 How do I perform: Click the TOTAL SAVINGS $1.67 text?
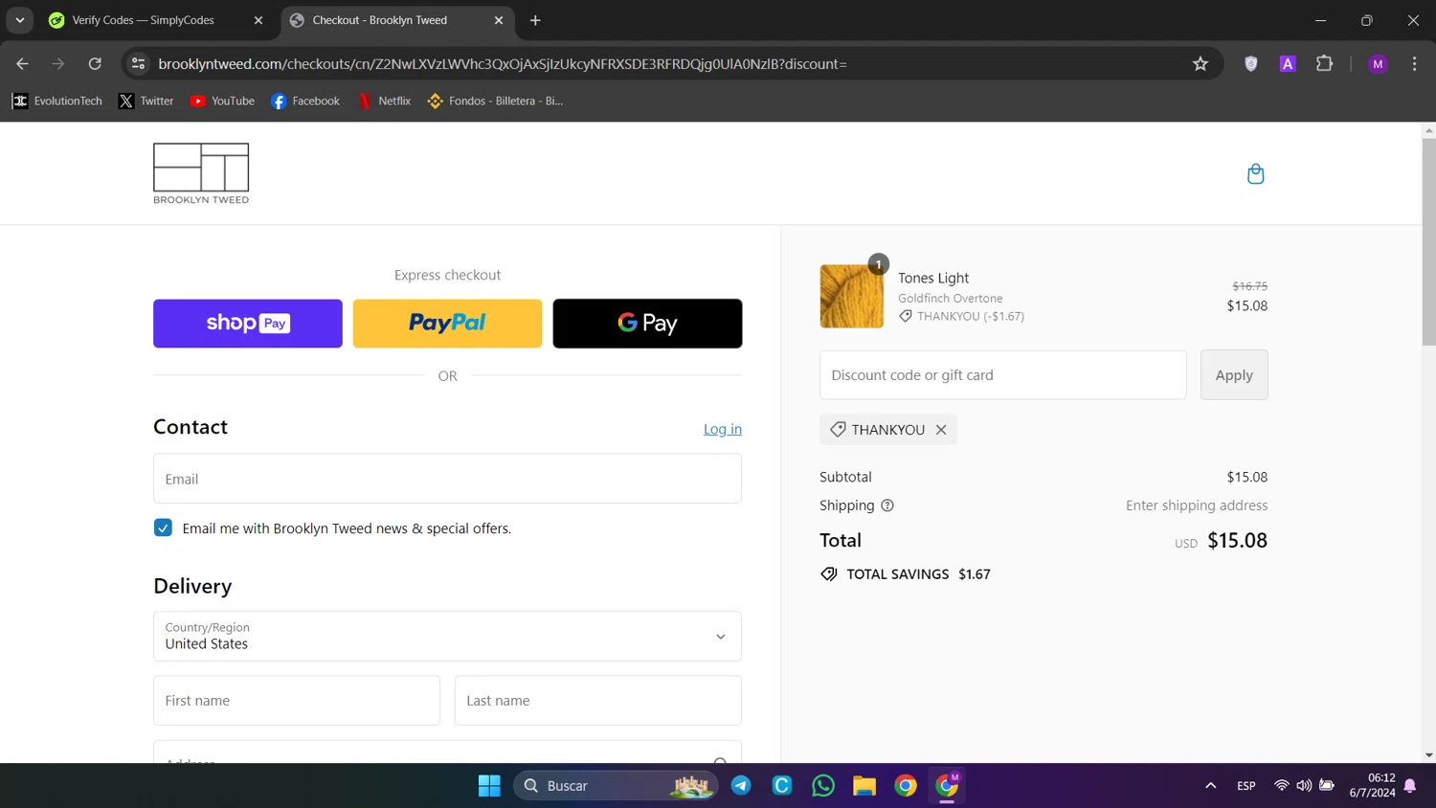918,574
